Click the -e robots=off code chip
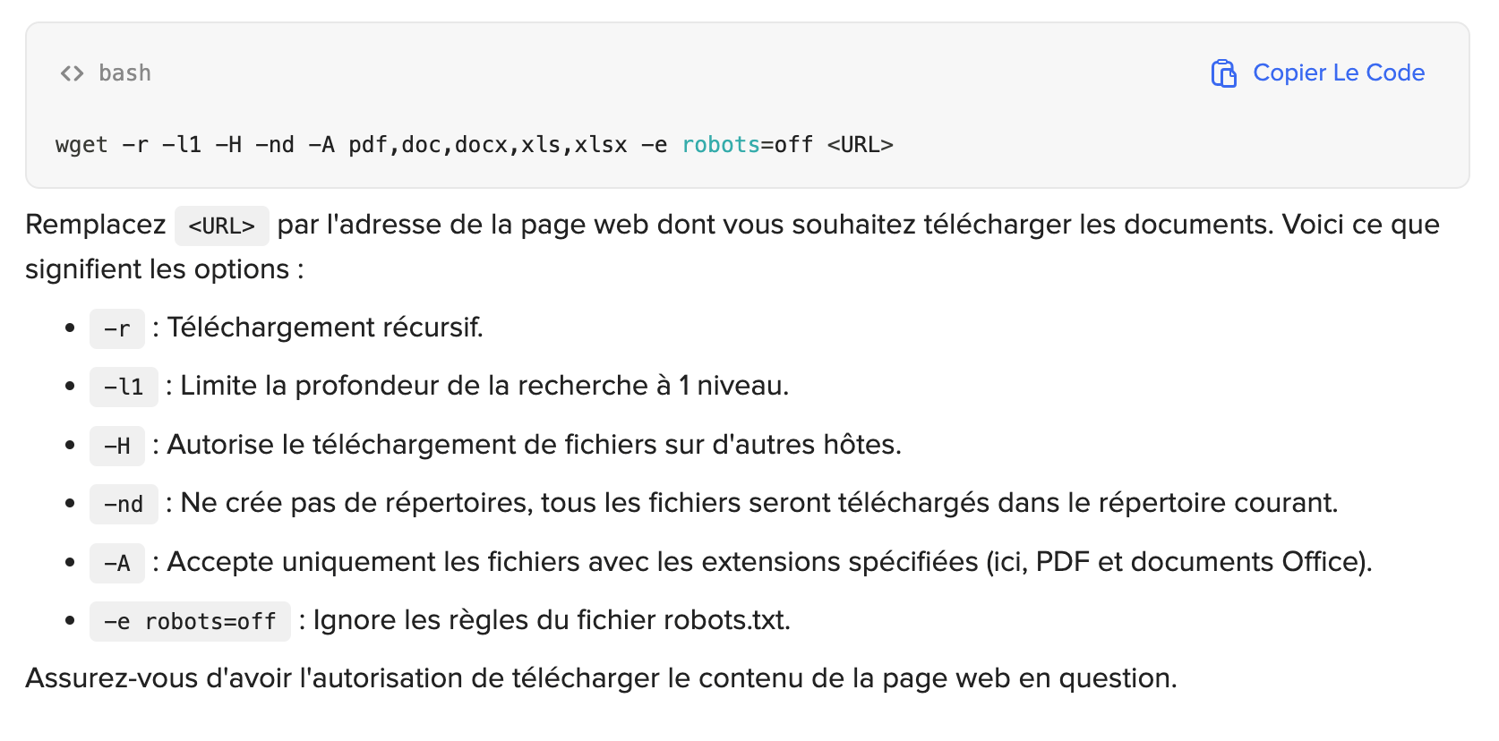 click(x=190, y=621)
